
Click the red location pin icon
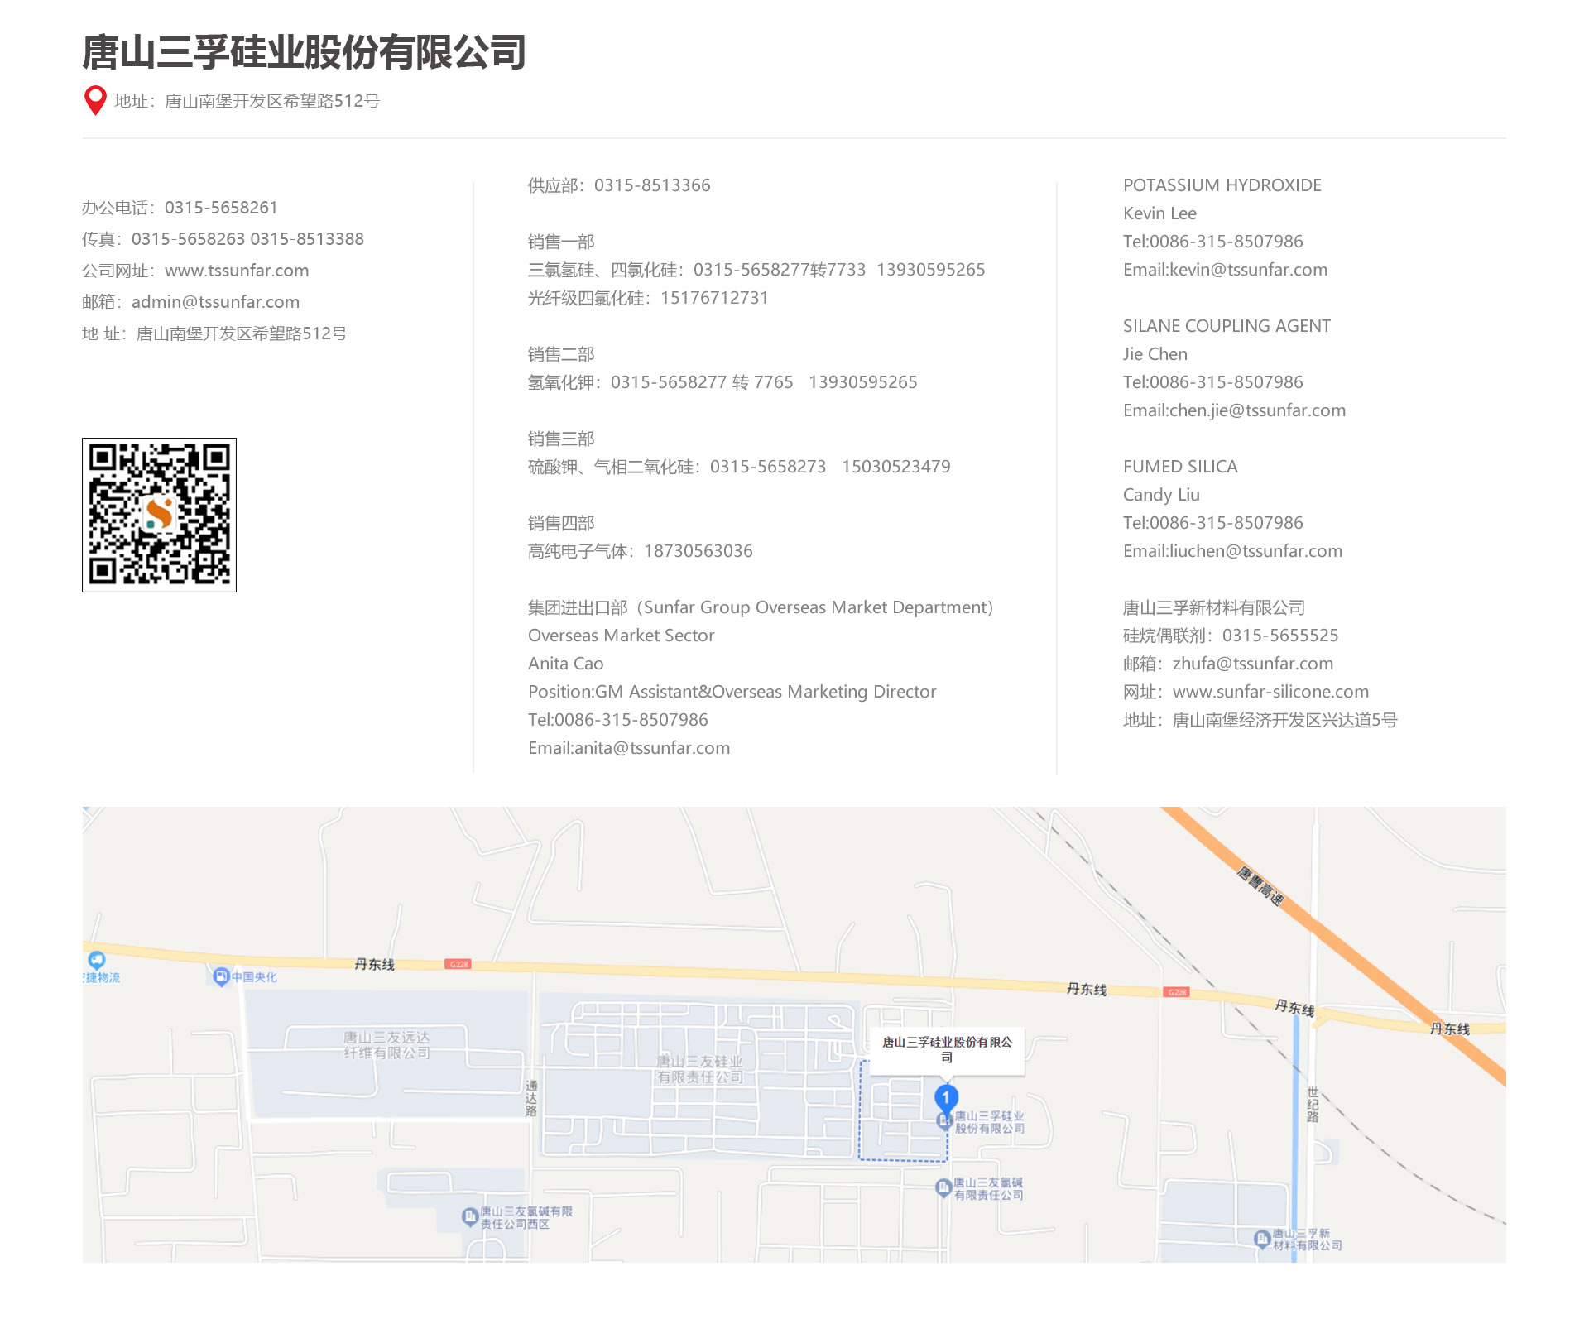[x=95, y=100]
